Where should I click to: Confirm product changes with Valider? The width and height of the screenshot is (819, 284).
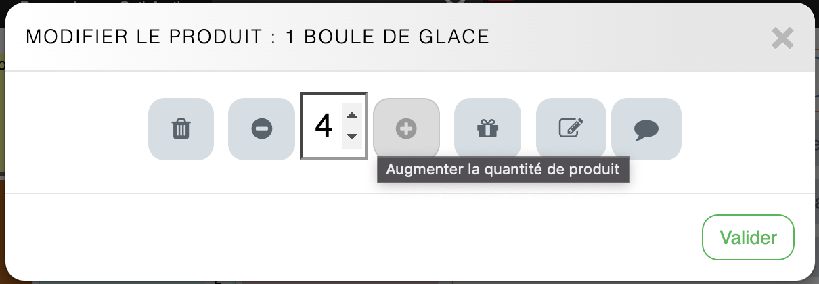(748, 237)
